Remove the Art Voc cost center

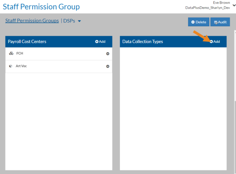108,66
